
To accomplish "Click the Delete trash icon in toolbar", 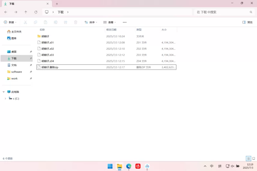I will pyautogui.click(x=75, y=22).
